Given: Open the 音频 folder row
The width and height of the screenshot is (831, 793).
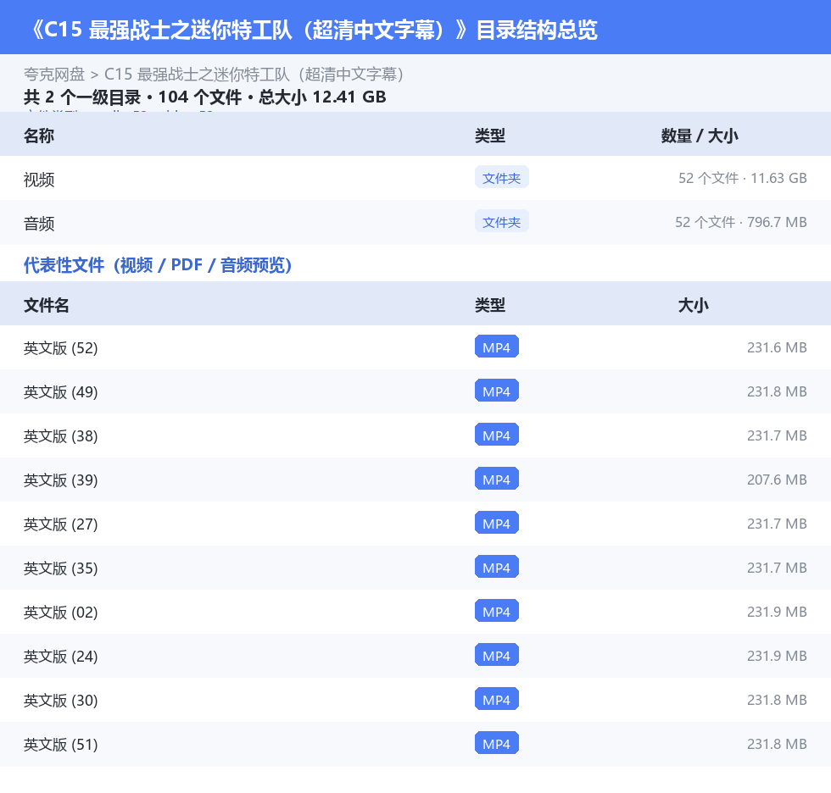Looking at the screenshot, I should click(x=415, y=222).
